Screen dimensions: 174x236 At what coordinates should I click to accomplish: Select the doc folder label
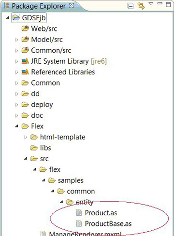(x=37, y=115)
